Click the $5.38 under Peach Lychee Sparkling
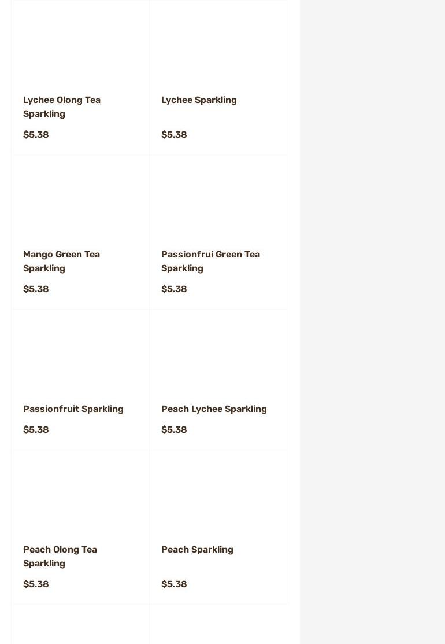 pyautogui.click(x=174, y=430)
